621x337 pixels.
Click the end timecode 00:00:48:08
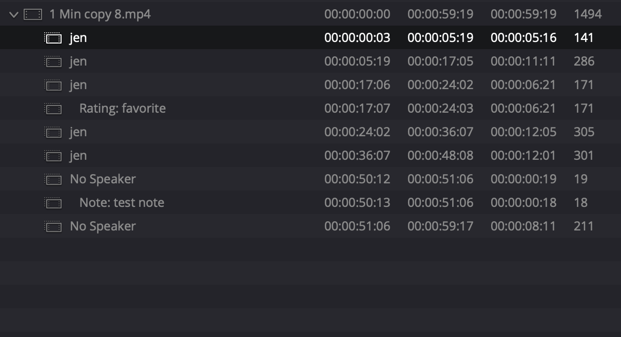pyautogui.click(x=440, y=156)
